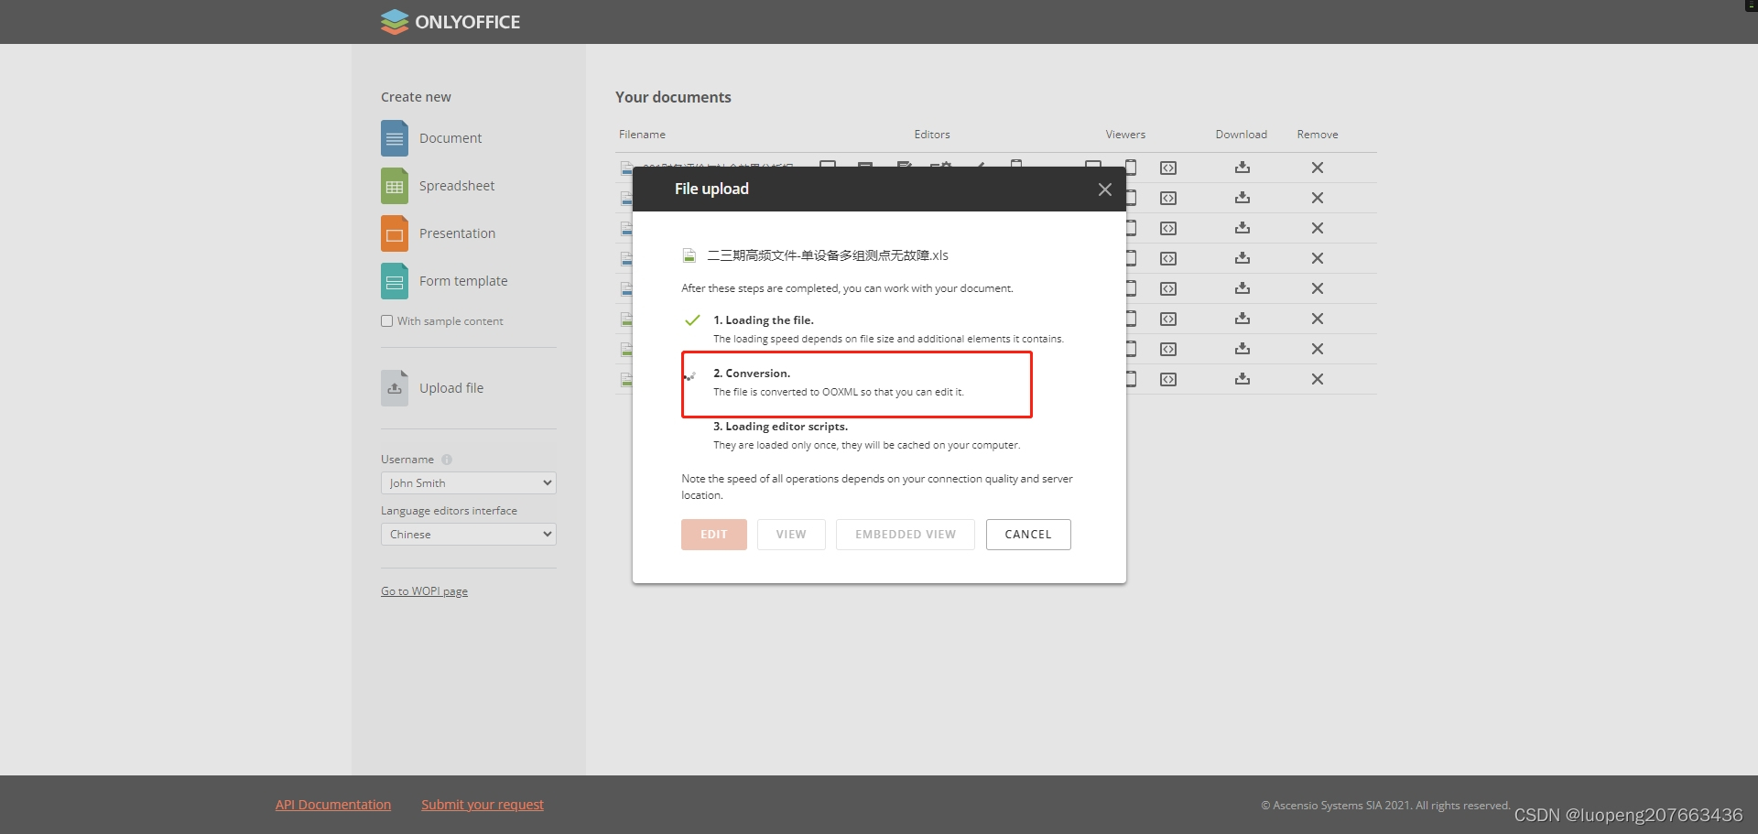Remove the first document in the list

1318,168
